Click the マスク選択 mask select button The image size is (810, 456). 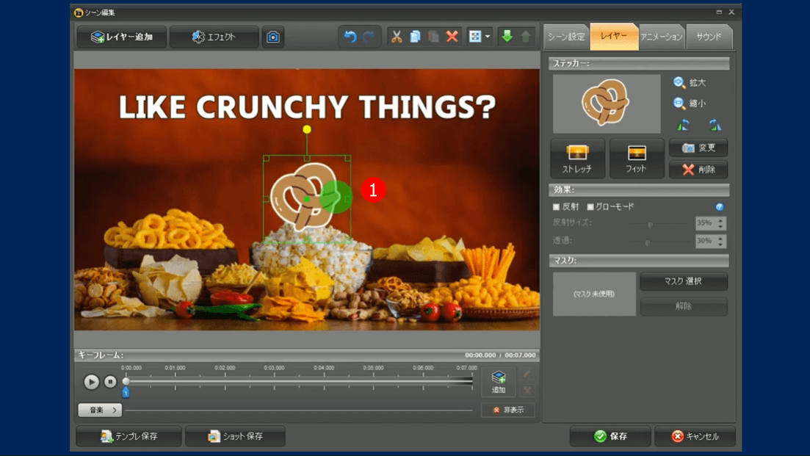click(x=684, y=281)
